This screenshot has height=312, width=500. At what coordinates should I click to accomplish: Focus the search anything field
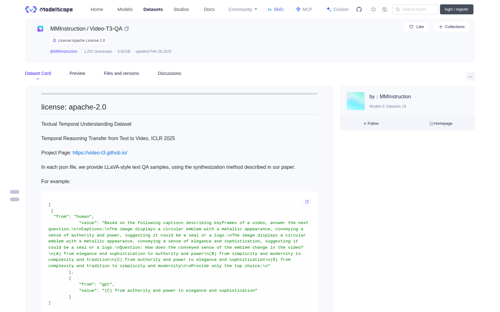tap(415, 9)
